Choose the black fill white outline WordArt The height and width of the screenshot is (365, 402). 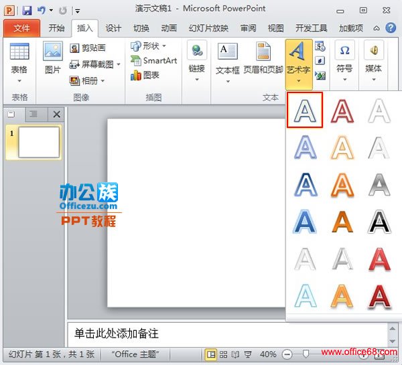(379, 222)
